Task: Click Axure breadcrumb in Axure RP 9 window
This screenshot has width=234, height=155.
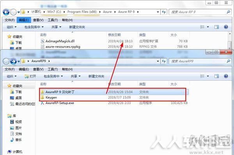Action: tap(107, 12)
